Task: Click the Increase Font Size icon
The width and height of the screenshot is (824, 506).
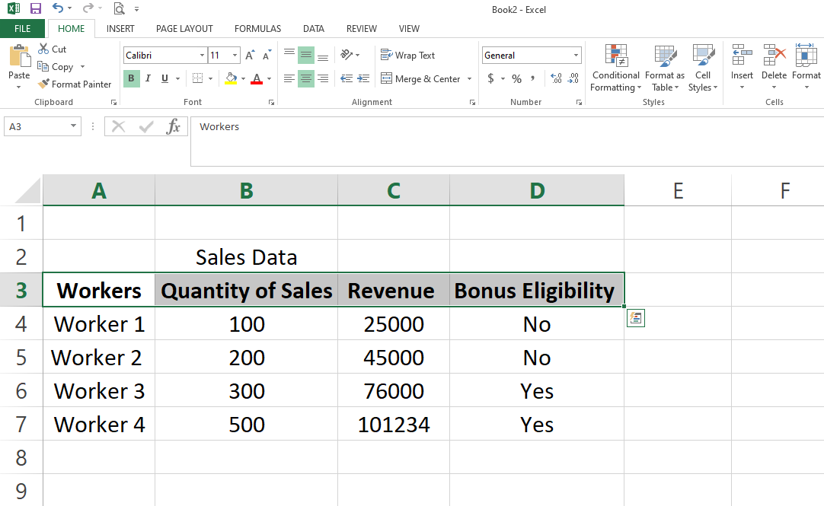Action: pos(250,56)
